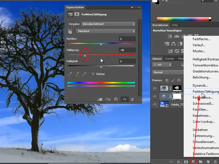
Task: Add a Levels adjustment via the histogram icon
Action: point(177,36)
